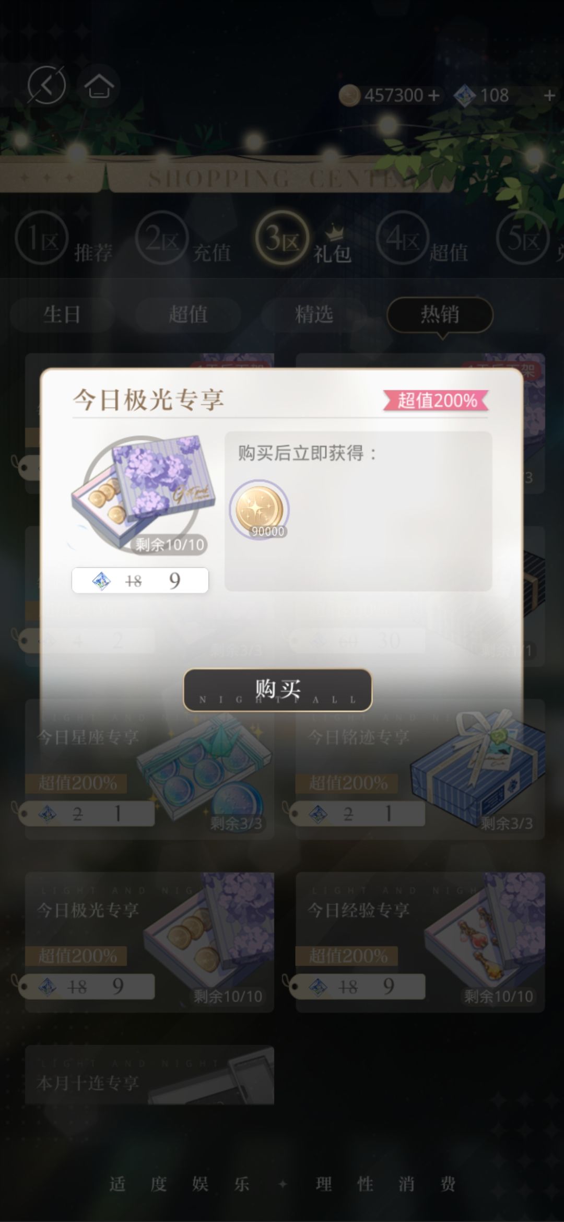Go to home via house icon

99,86
